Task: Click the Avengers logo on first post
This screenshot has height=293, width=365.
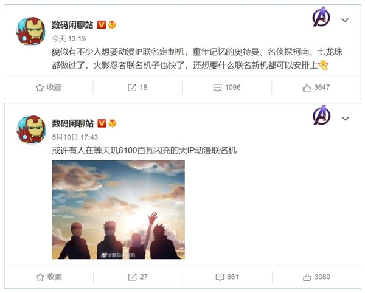Action: coord(321,17)
